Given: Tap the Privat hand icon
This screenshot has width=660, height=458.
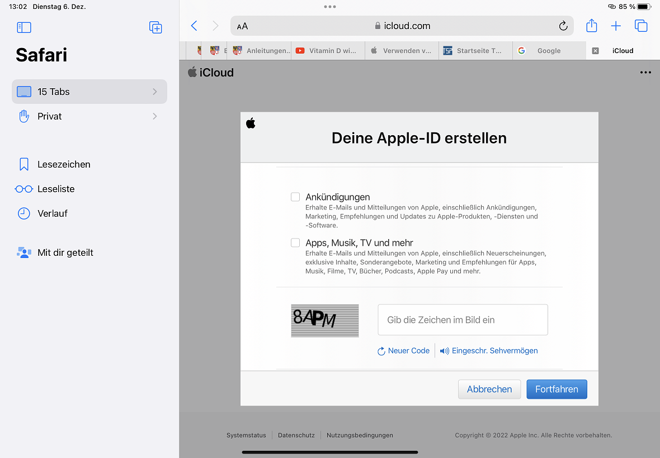Looking at the screenshot, I should point(24,116).
